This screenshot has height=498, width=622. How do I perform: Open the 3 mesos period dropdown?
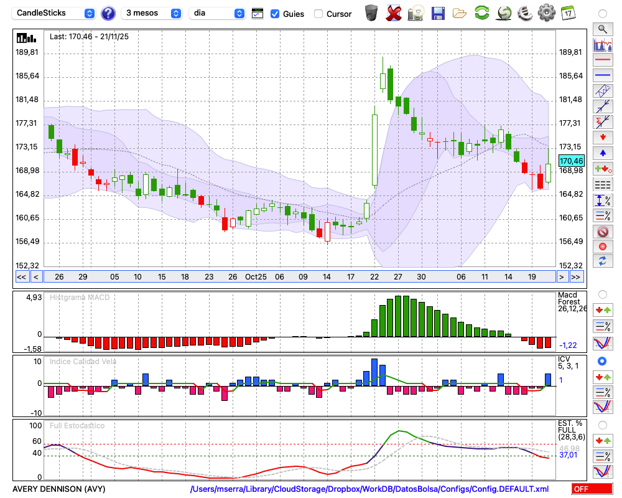(152, 13)
